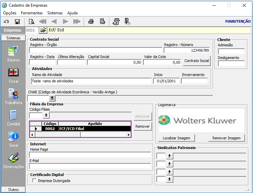Click the undo arrow toolbar icon
Screen dimensions: 253x193
(6, 21)
